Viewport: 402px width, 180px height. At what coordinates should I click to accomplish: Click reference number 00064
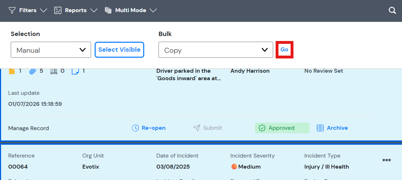tap(18, 167)
